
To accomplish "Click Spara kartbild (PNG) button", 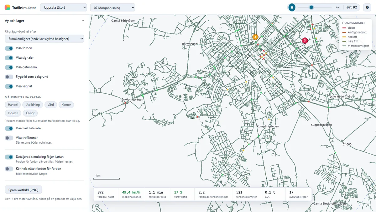I will click(23, 190).
